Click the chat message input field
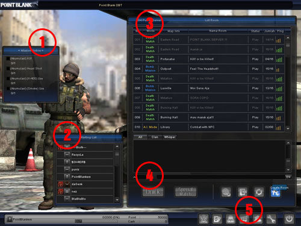The height and width of the screenshot is (226, 301). click(x=221, y=177)
